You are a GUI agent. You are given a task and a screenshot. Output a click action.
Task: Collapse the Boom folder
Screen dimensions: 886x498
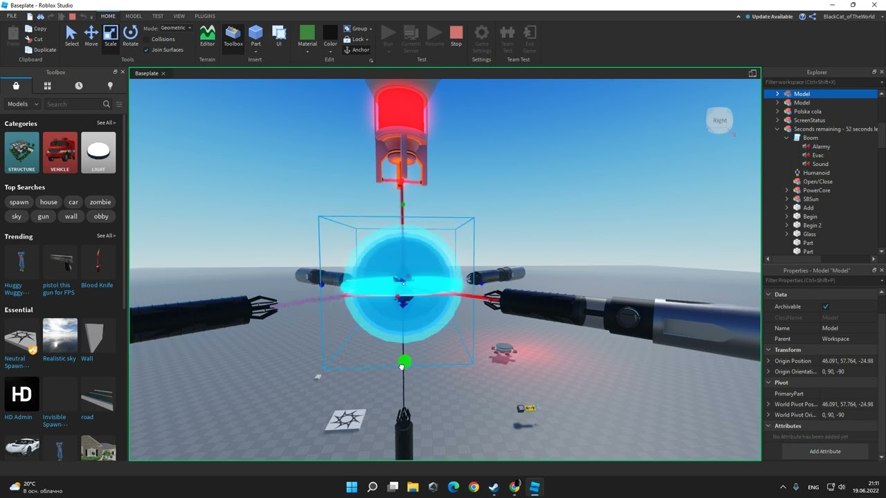coord(787,138)
